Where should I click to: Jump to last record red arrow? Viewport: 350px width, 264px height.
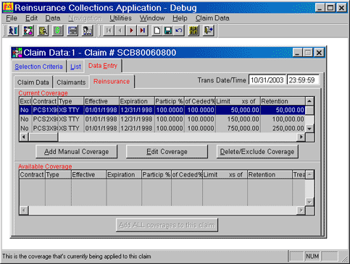pos(143,30)
